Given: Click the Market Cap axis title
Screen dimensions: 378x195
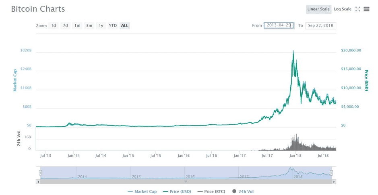Looking at the screenshot, I should [15, 80].
